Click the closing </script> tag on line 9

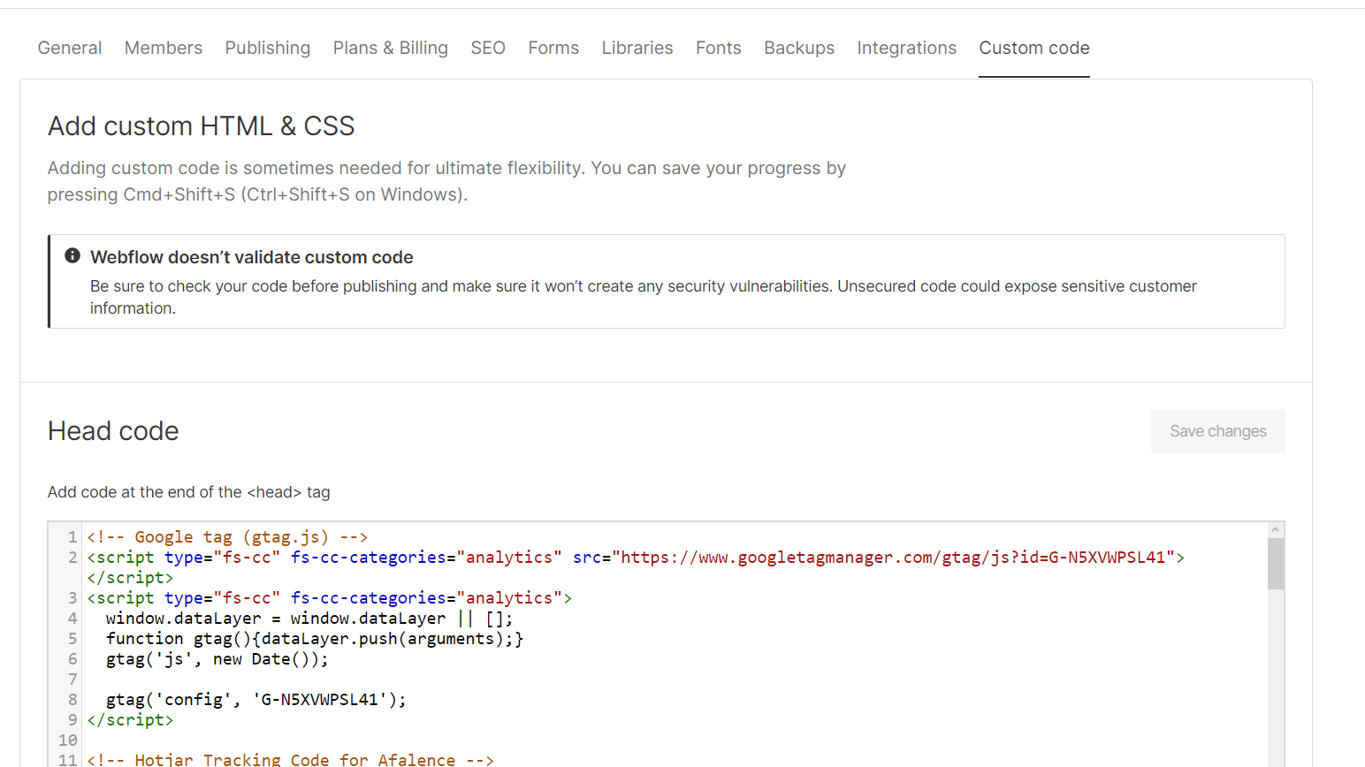click(130, 720)
